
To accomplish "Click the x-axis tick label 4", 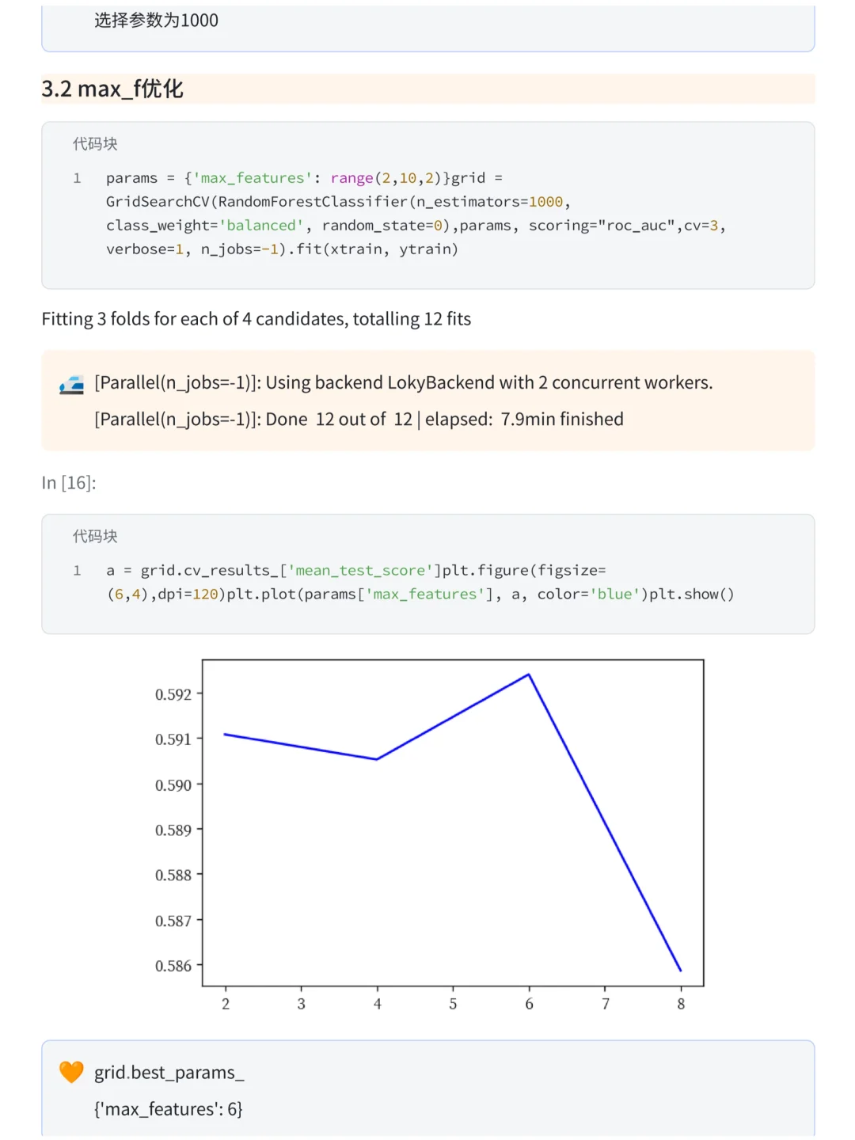I will (x=378, y=1004).
